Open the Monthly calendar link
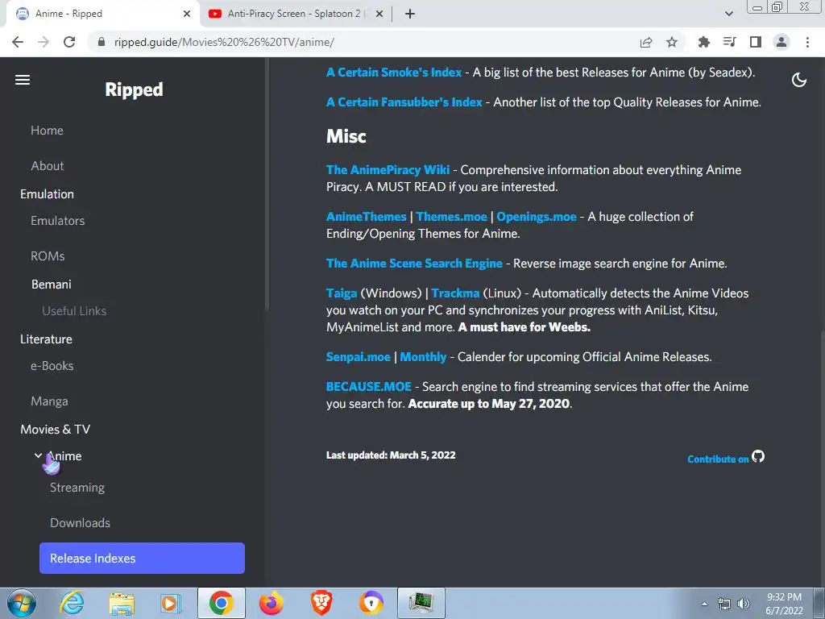This screenshot has height=619, width=825. pos(423,357)
